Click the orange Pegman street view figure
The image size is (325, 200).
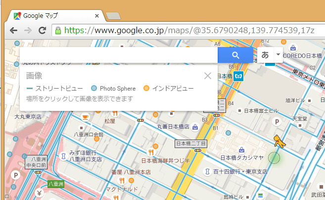(x=279, y=141)
